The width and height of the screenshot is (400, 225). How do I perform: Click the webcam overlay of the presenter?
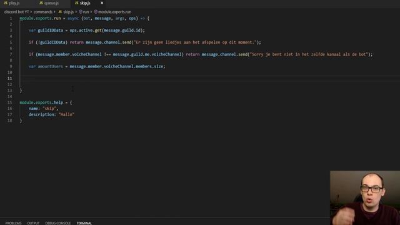tap(365, 197)
